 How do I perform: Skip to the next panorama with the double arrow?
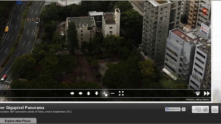click(x=207, y=93)
